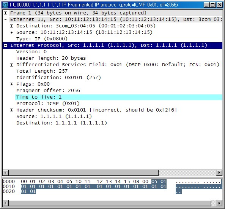Screen dimensions: 225x209
Task: Collapse the Internet Protocol section
Action: (5, 45)
